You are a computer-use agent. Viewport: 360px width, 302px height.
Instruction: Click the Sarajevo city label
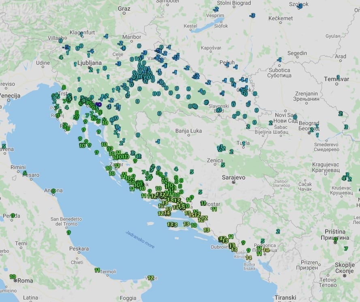233,177
